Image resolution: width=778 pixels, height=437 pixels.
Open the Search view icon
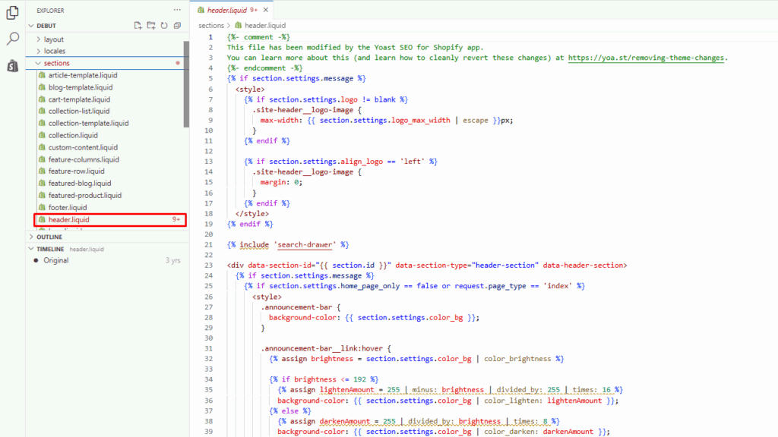(10, 36)
